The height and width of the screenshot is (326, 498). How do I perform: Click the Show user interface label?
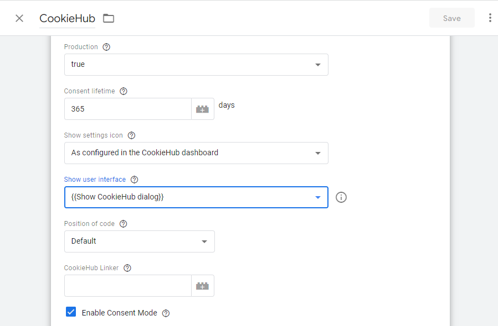pos(95,179)
